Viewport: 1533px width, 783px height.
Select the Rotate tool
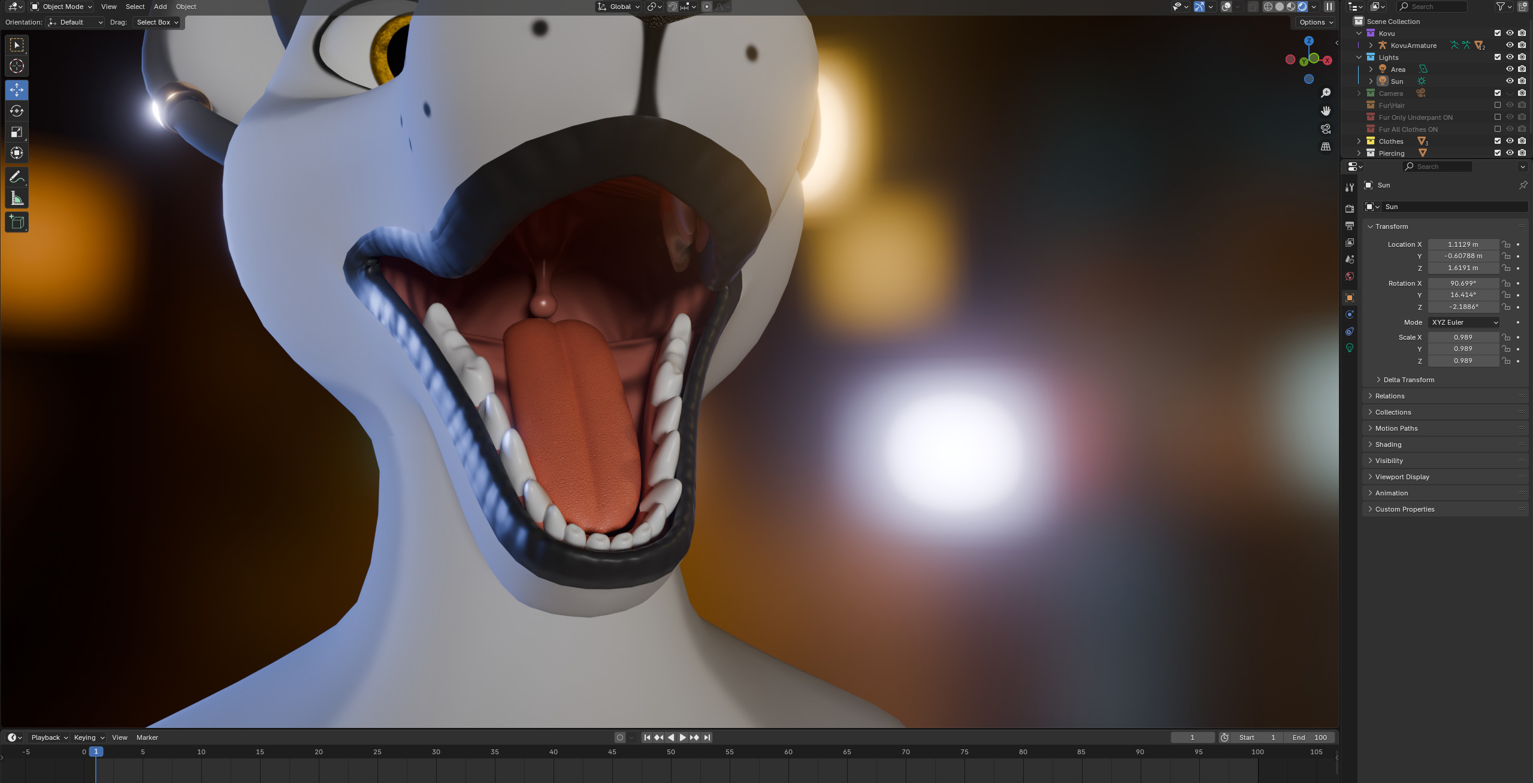(17, 111)
